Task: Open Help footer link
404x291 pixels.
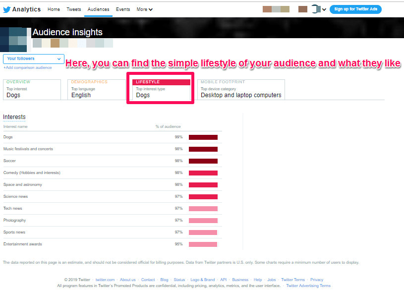Action: (x=258, y=280)
